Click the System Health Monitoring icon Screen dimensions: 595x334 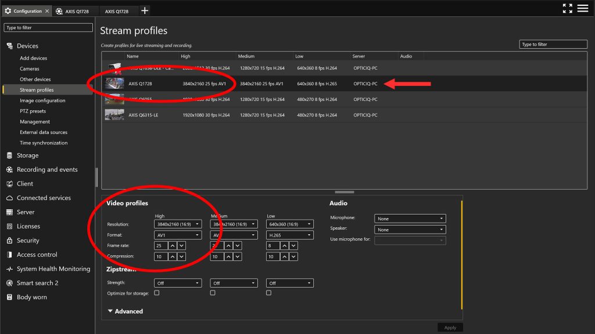coord(9,269)
